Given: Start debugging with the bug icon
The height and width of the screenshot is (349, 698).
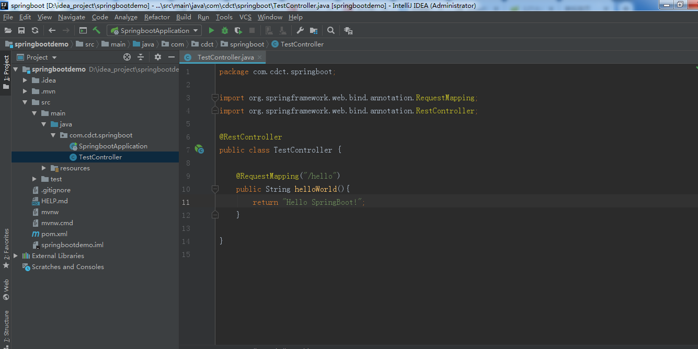Looking at the screenshot, I should 225,31.
